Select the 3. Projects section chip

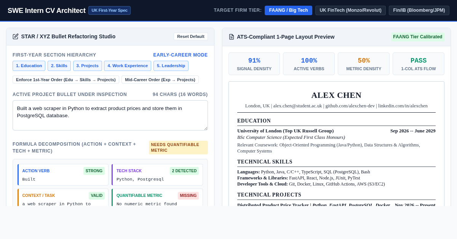[88, 66]
